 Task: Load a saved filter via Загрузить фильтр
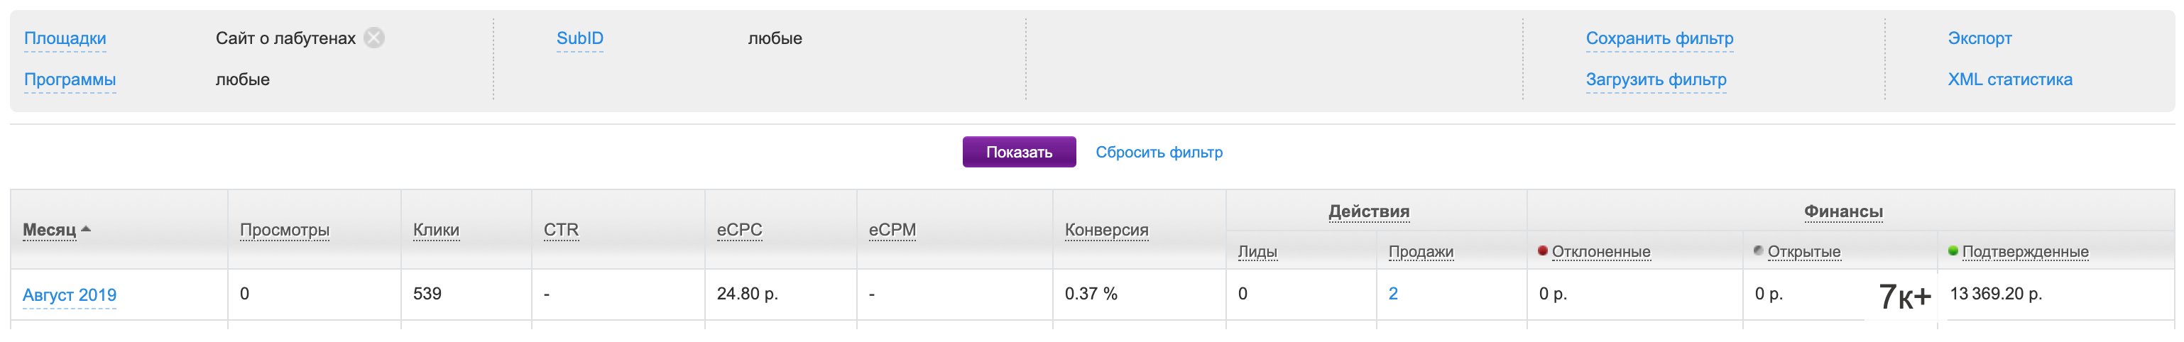[x=1656, y=79]
